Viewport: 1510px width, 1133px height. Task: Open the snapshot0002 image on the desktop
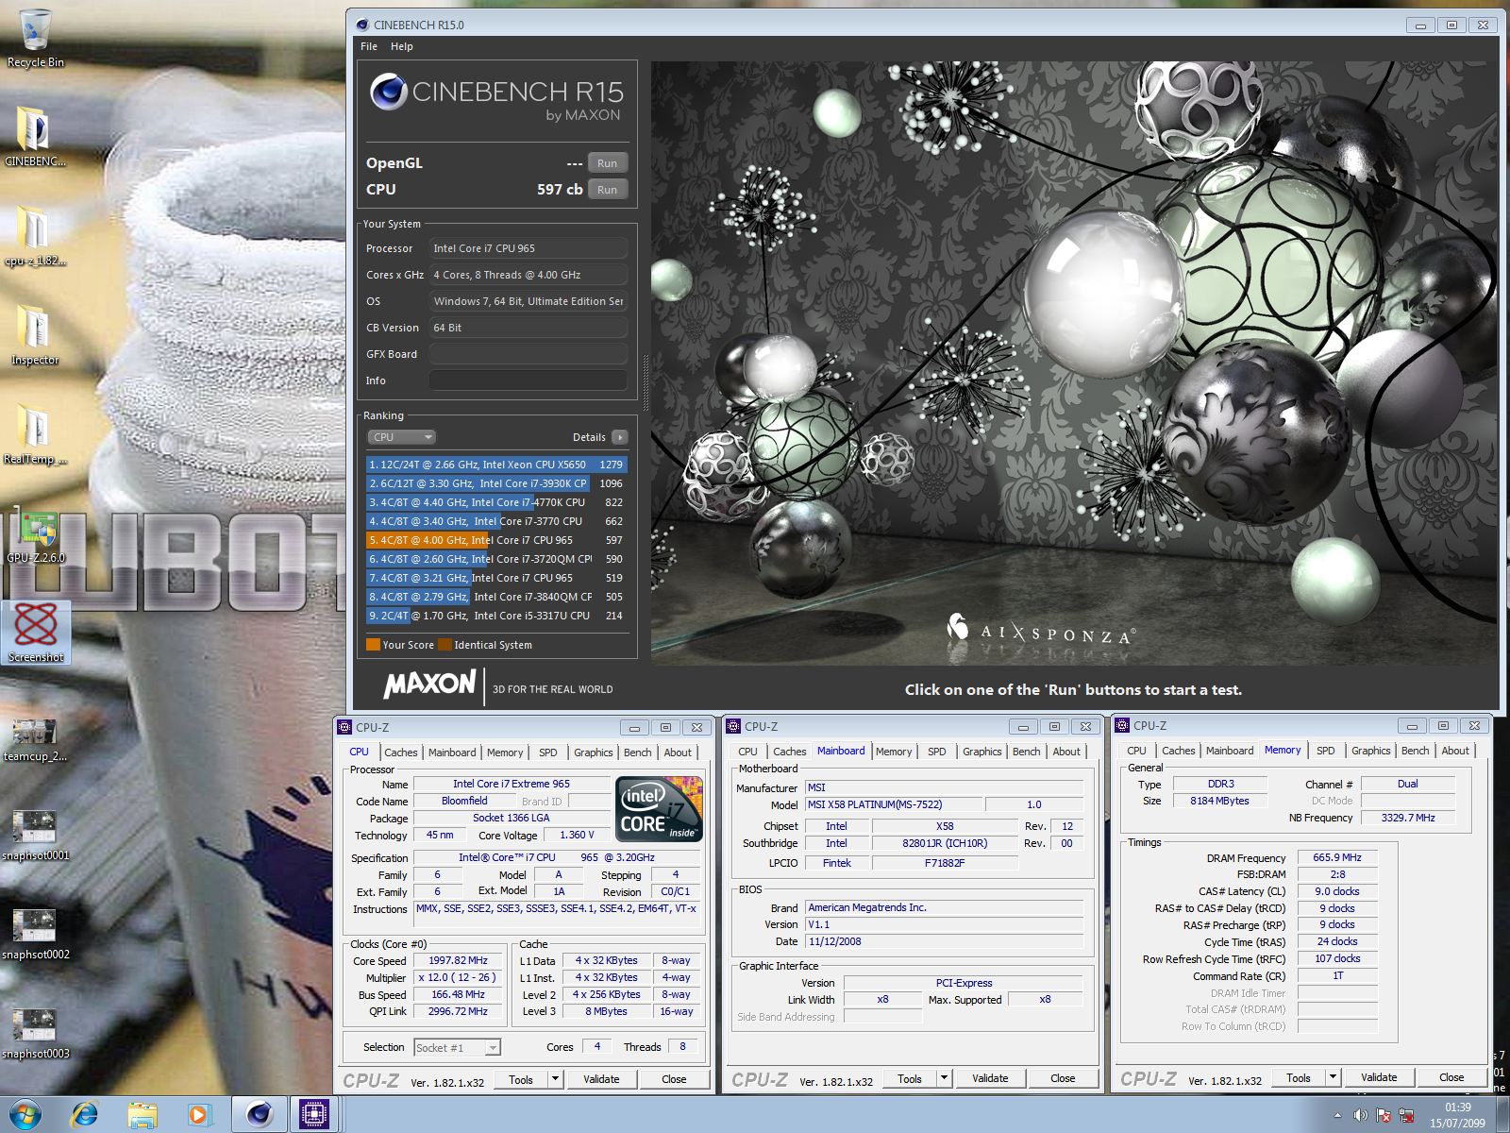tap(35, 935)
